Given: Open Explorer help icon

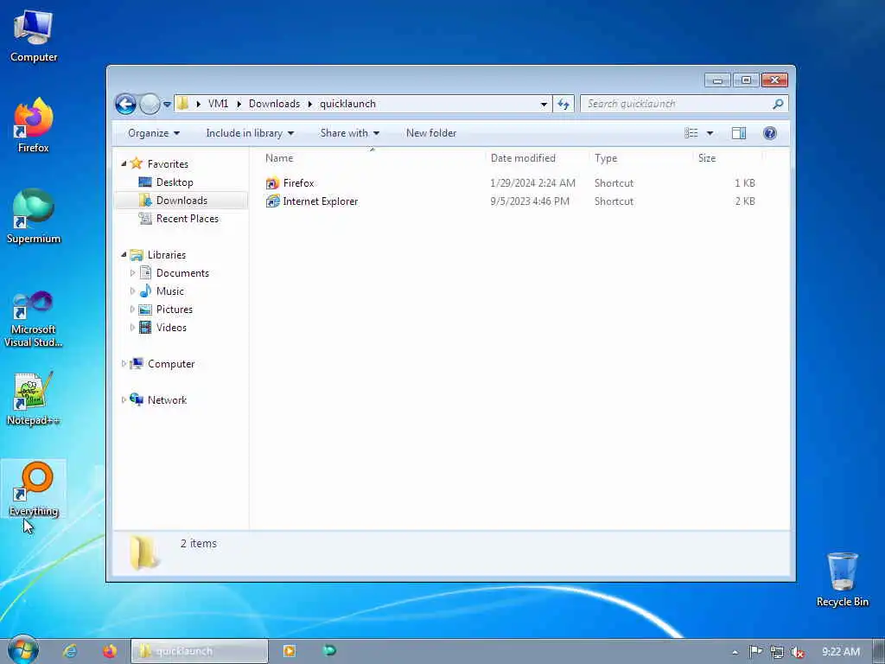Looking at the screenshot, I should pos(769,133).
